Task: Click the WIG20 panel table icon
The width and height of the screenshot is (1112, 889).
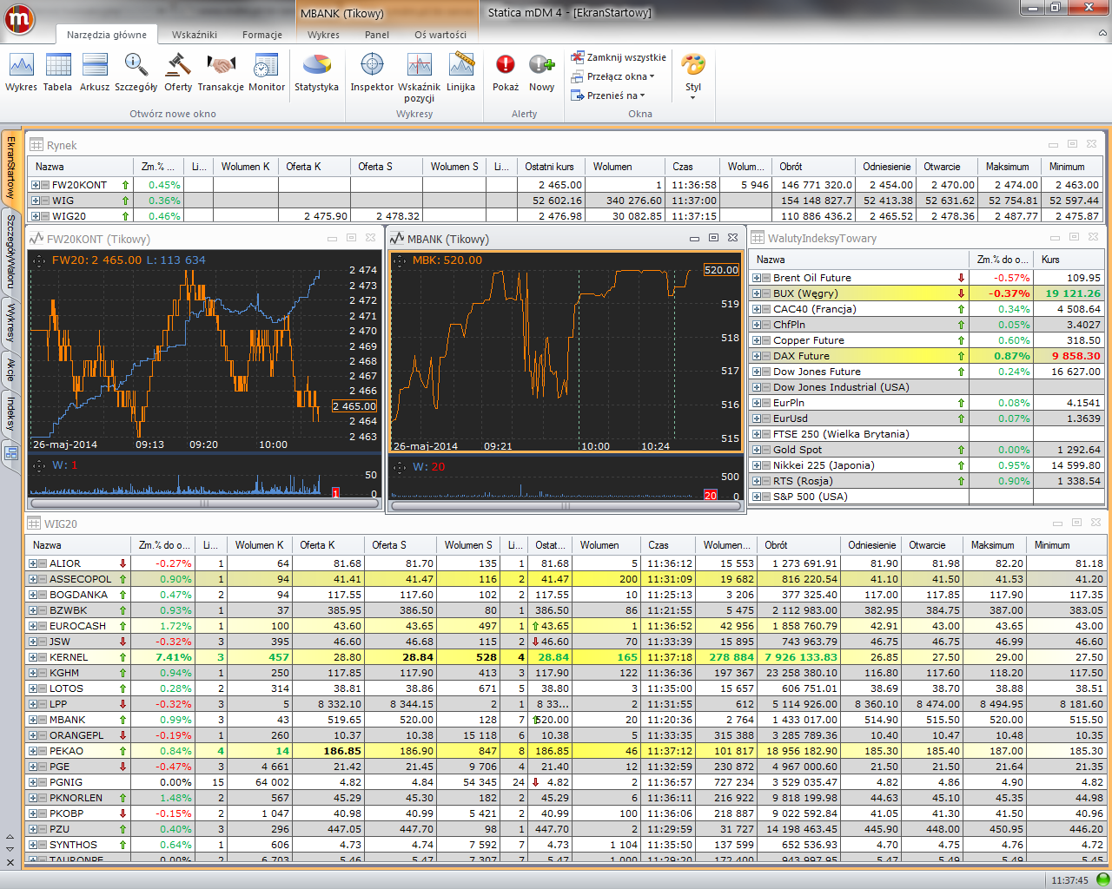Action: pos(34,524)
